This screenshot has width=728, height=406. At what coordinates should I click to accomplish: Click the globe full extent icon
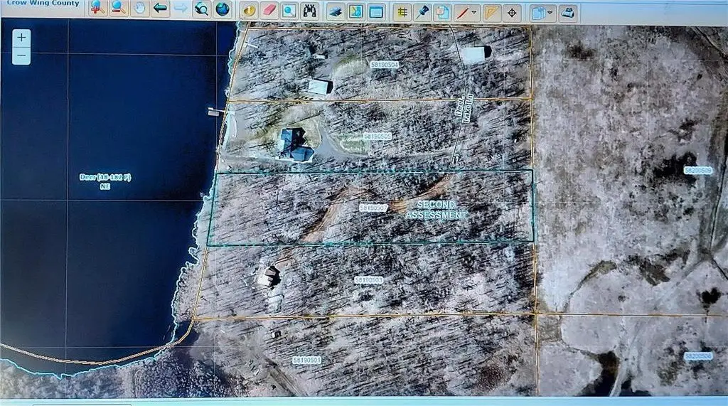tap(223, 9)
